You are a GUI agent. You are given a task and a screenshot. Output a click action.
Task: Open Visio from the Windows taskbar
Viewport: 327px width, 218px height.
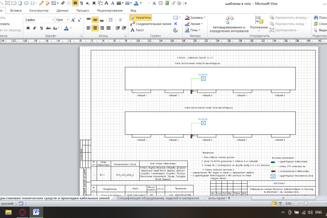click(36, 213)
